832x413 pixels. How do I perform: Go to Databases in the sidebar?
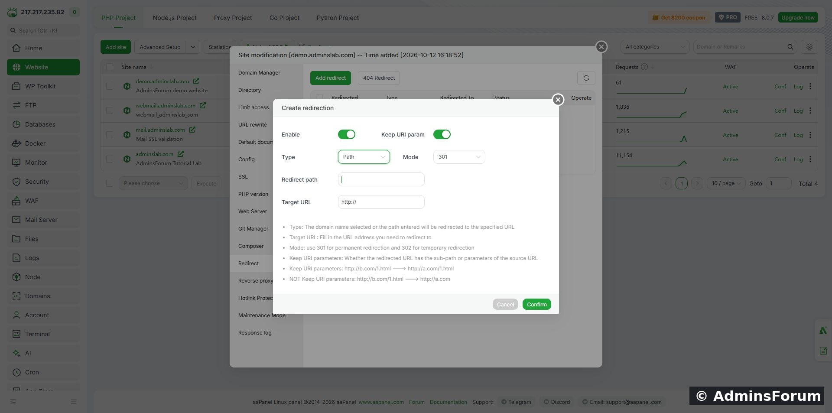43,124
